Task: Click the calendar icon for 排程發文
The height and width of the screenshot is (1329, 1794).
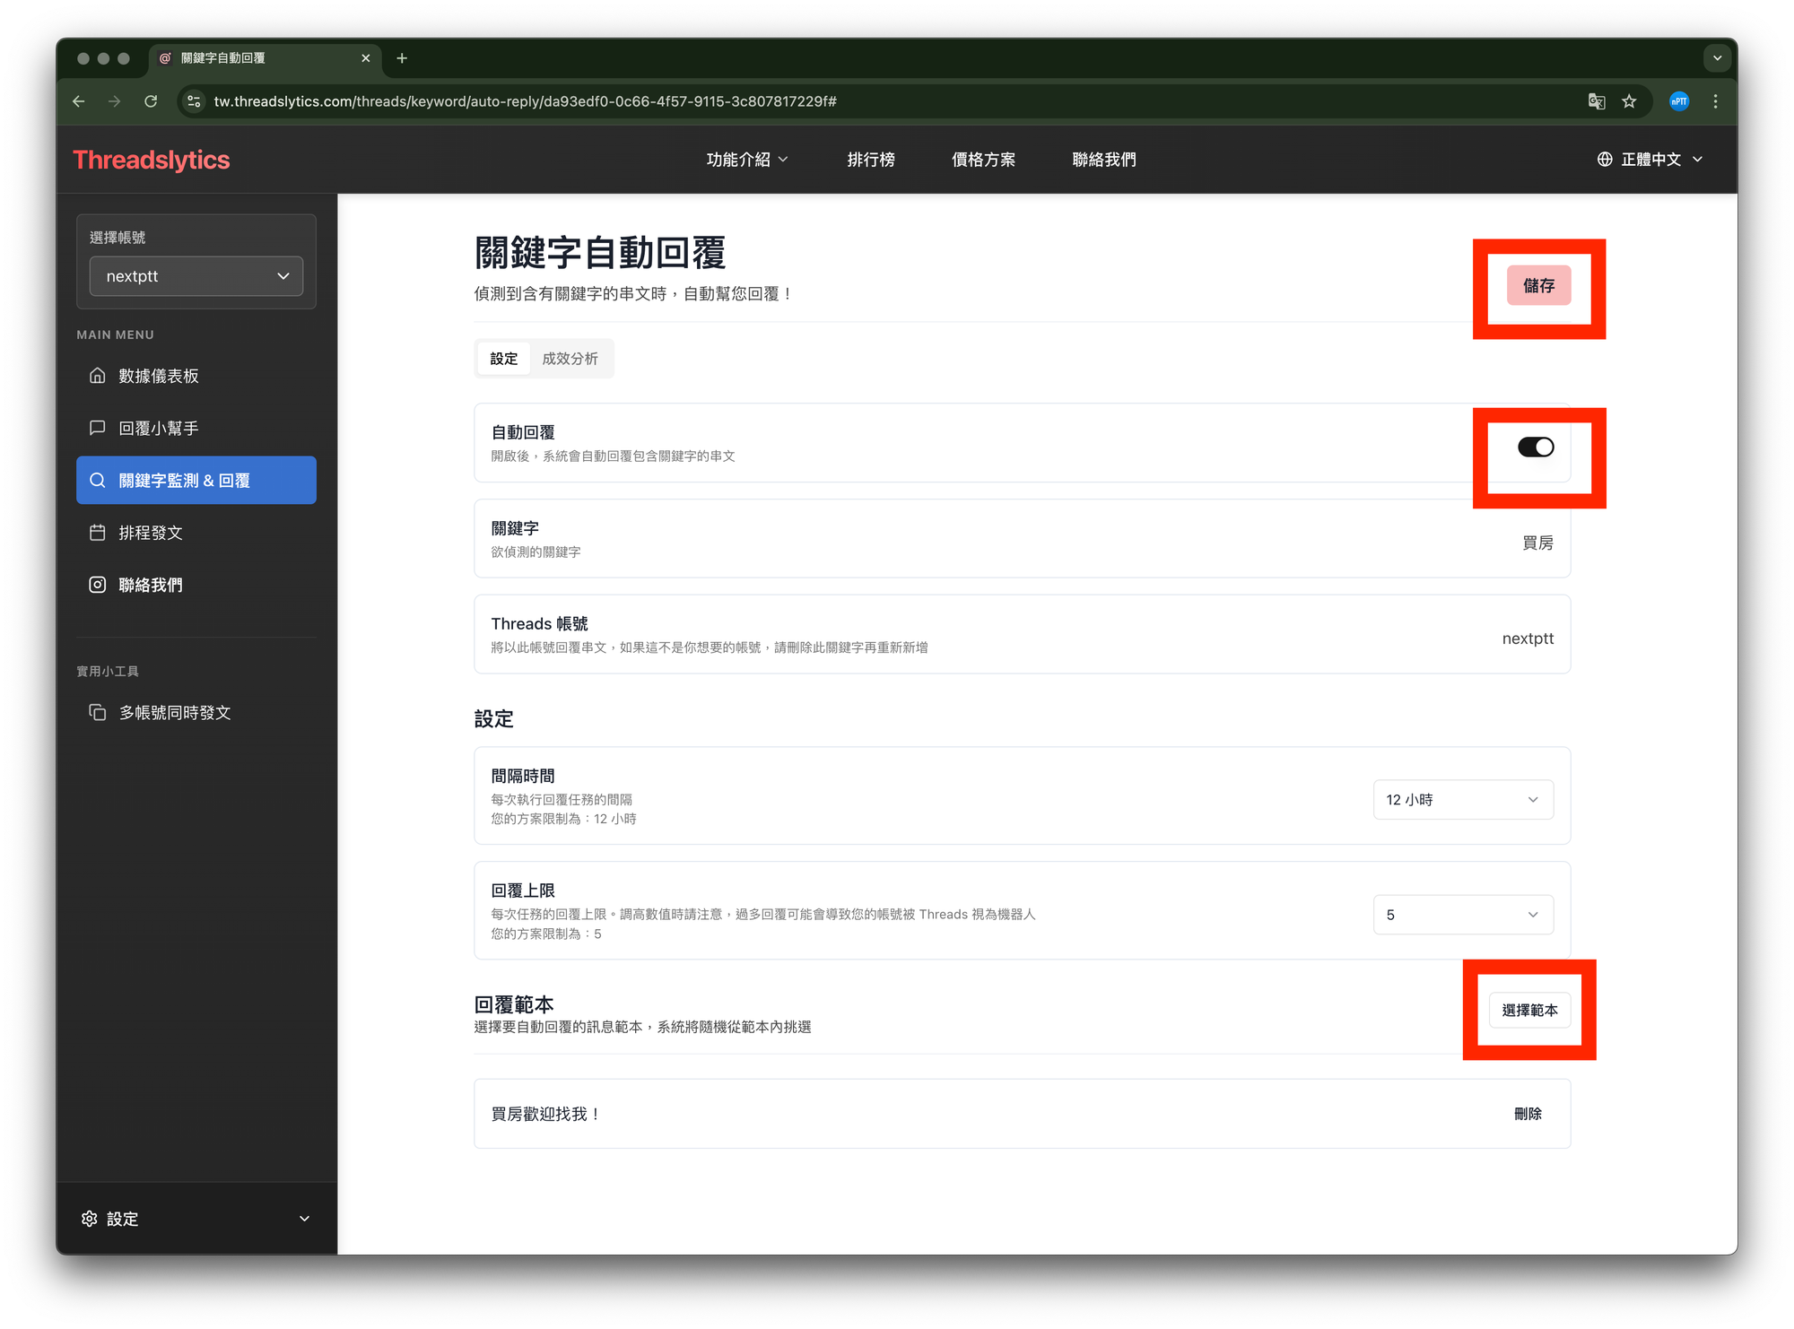Action: [98, 532]
